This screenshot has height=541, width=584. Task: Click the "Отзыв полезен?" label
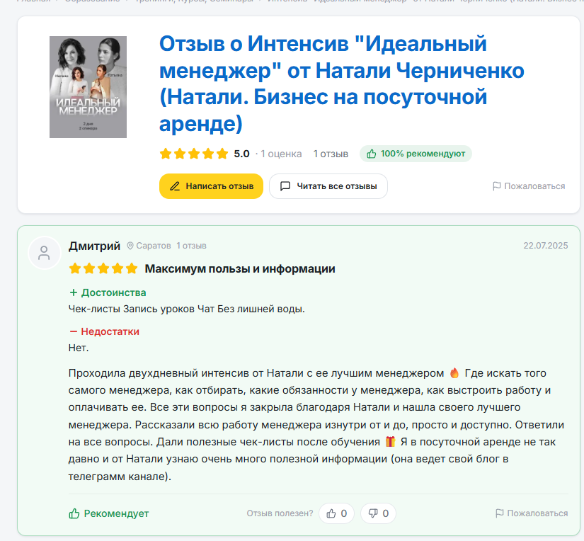(x=280, y=513)
